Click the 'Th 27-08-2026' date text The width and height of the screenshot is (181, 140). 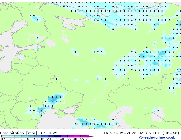(x=120, y=133)
